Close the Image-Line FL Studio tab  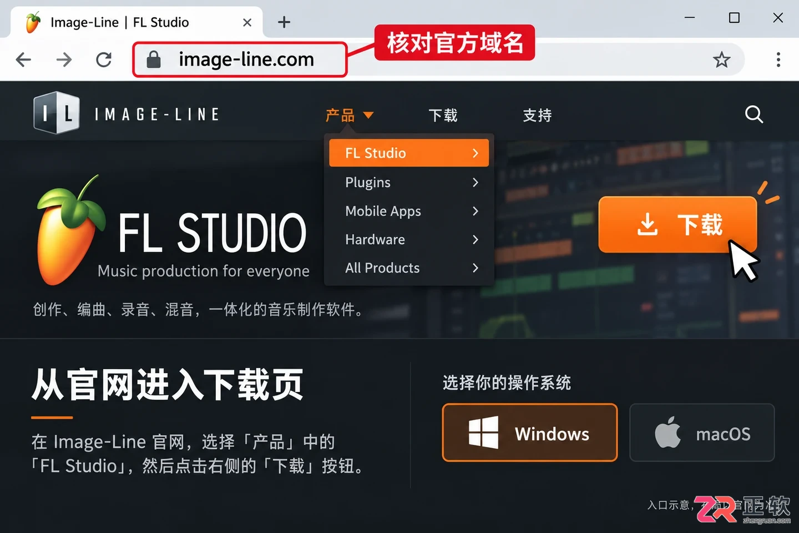pyautogui.click(x=247, y=22)
